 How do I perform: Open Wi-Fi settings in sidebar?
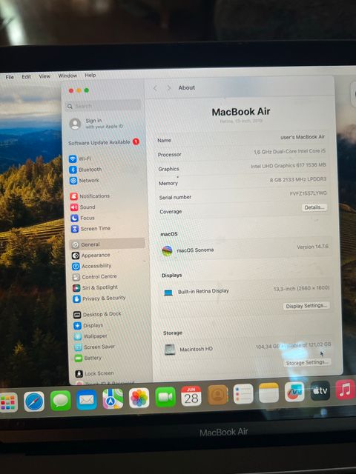click(x=80, y=158)
